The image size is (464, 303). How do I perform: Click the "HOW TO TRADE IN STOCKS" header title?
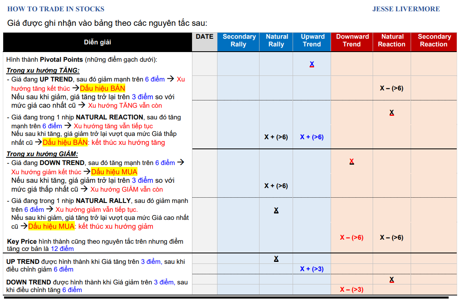56,9
